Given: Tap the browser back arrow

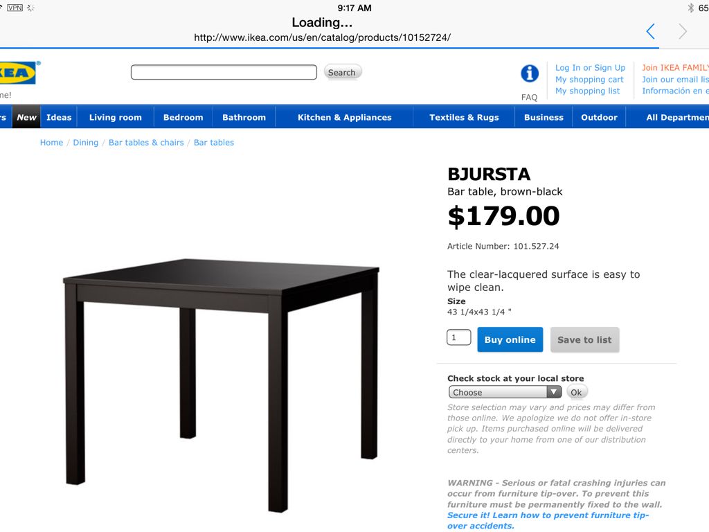Looking at the screenshot, I should point(651,31).
